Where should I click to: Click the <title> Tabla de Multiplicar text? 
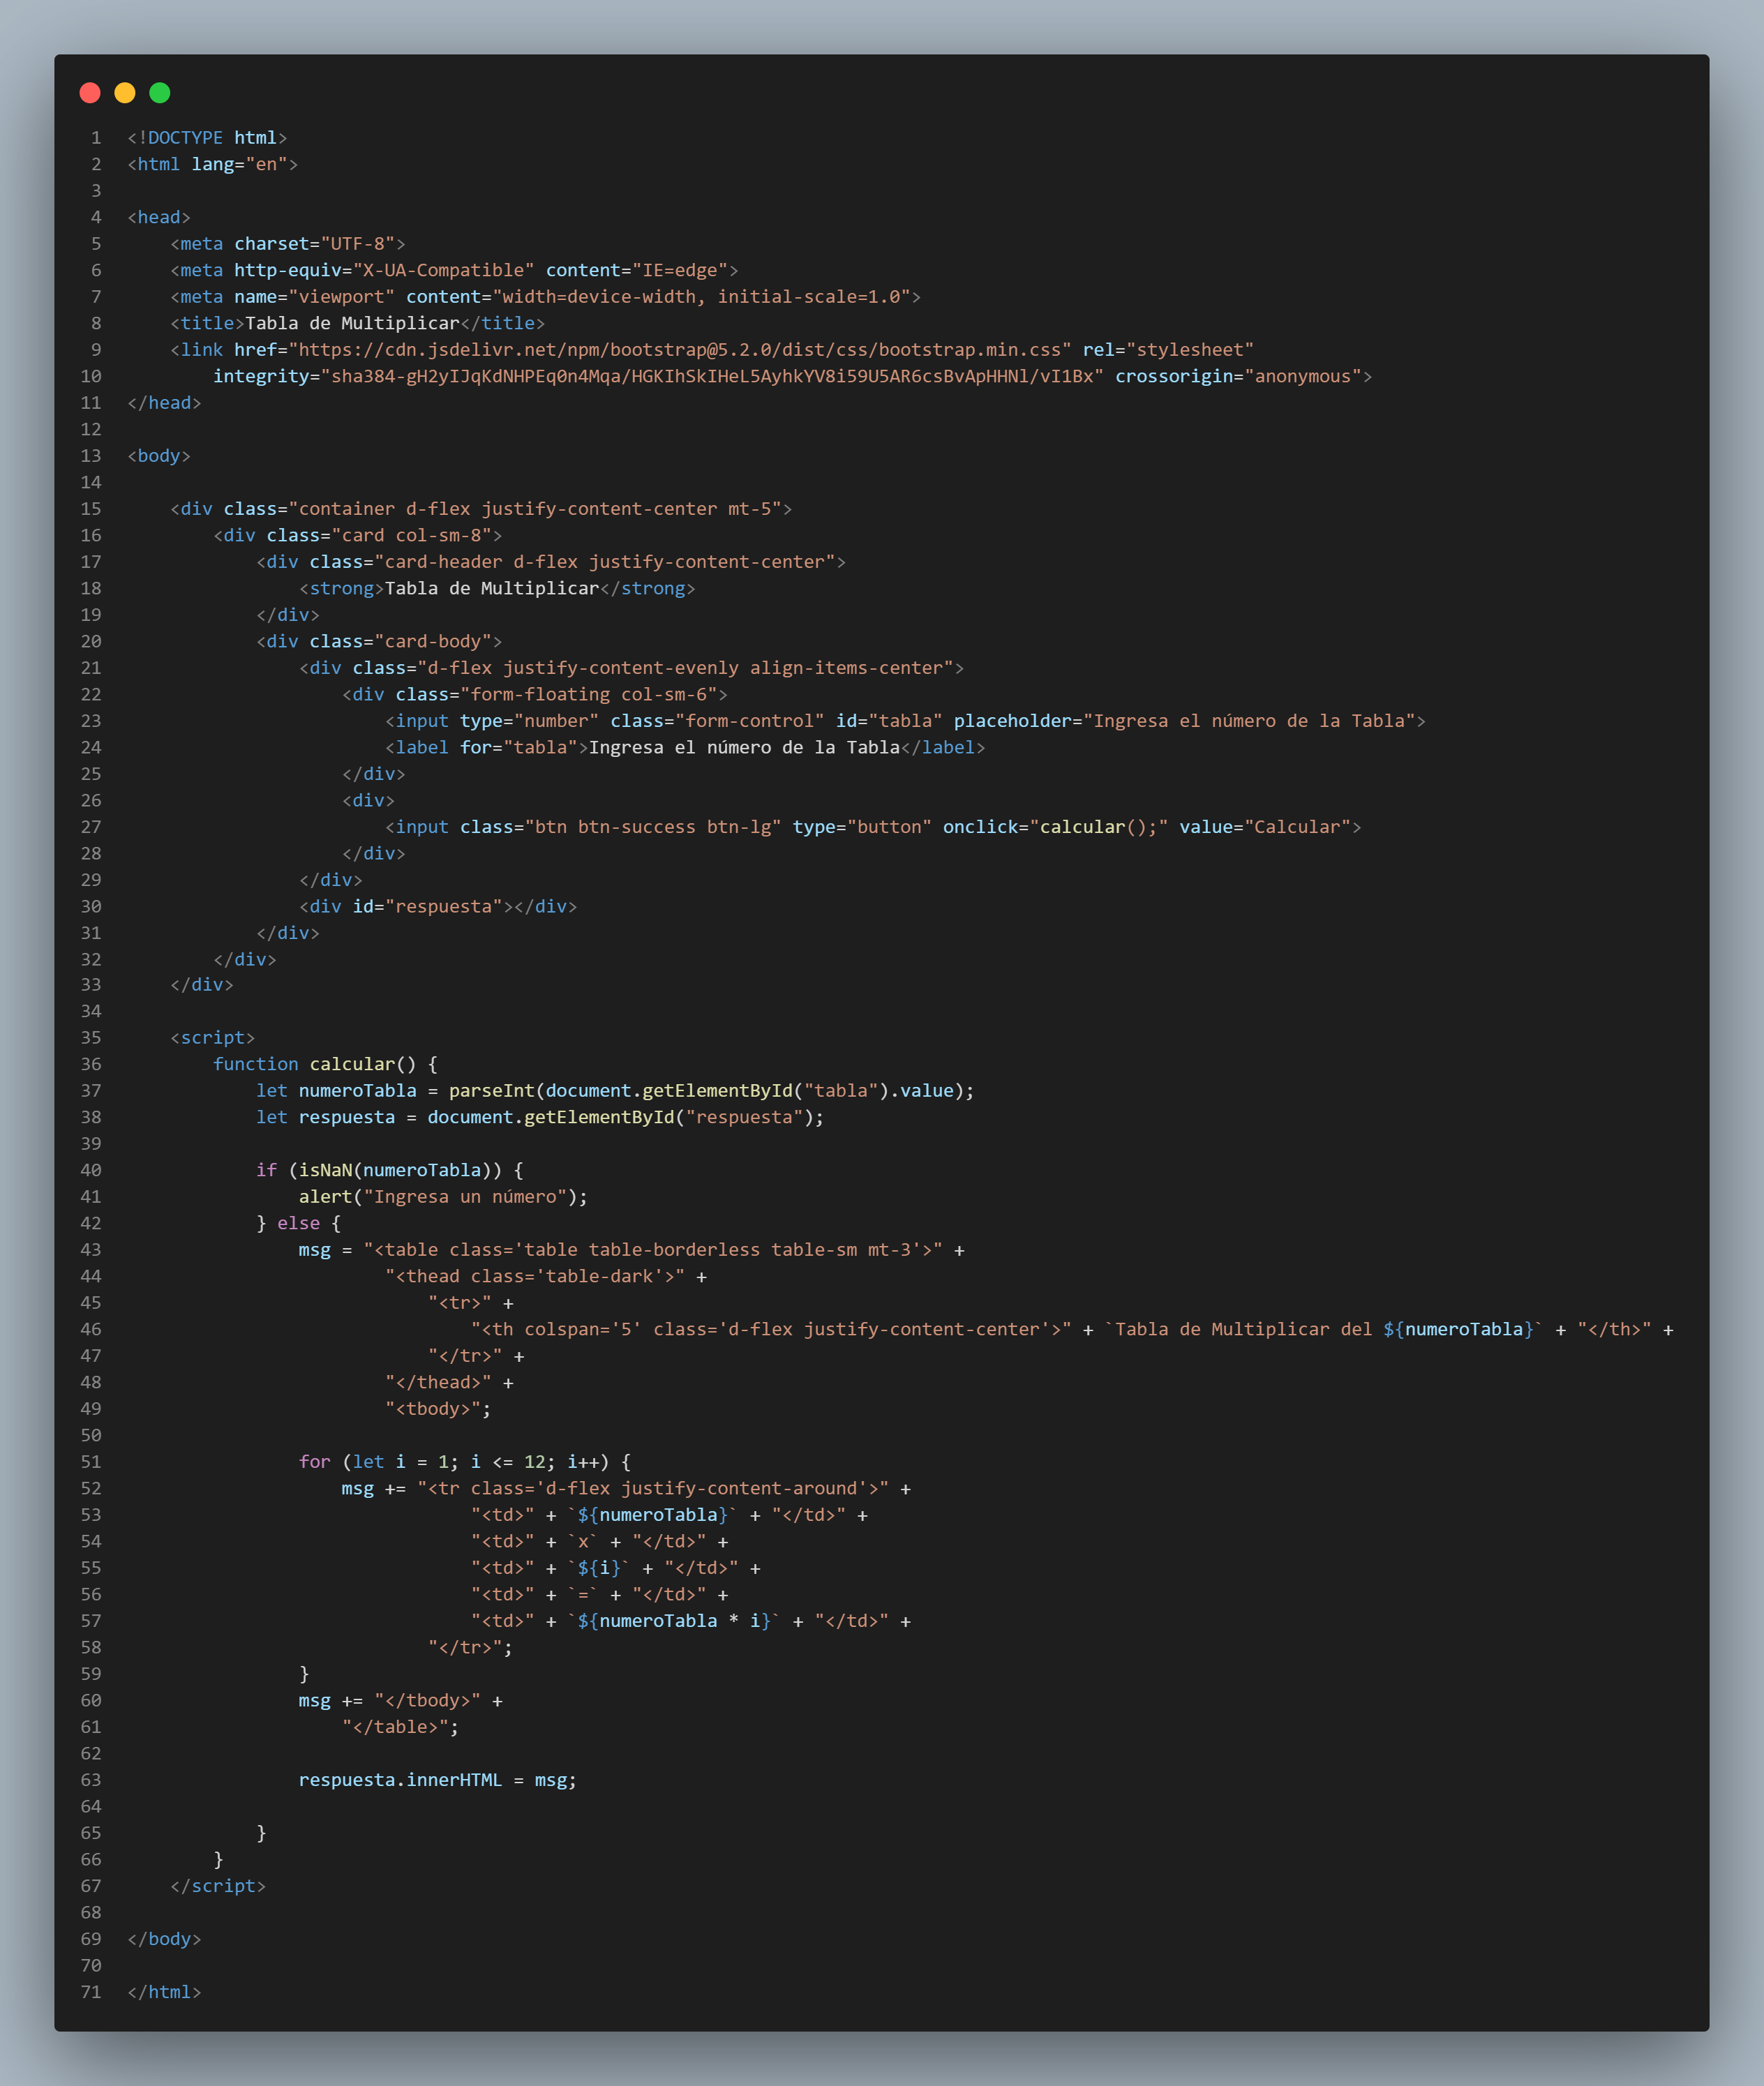pos(352,323)
